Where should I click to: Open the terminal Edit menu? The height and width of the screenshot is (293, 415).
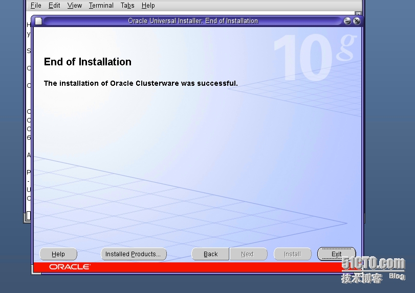pos(54,5)
